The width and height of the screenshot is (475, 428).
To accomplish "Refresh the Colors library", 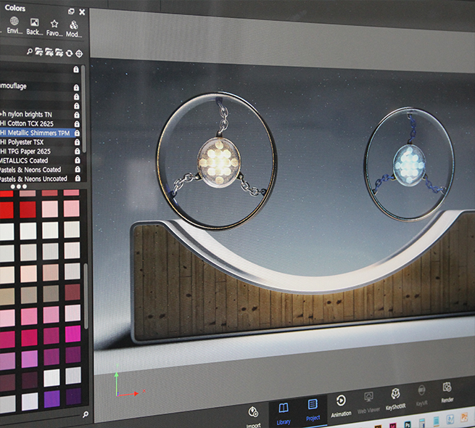I will tap(69, 54).
